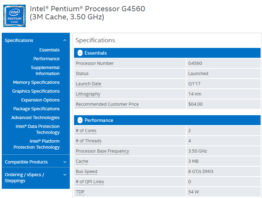The image size is (262, 198).
Task: Click the Recommended Customer Price label
Action: 107,104
